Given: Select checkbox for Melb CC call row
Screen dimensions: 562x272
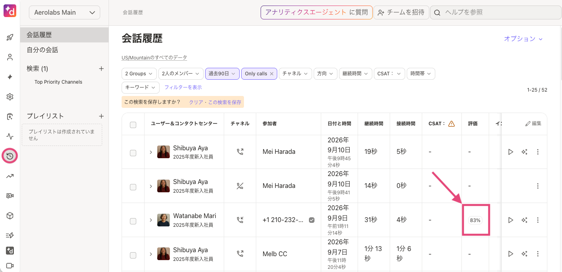Looking at the screenshot, I should (x=133, y=255).
